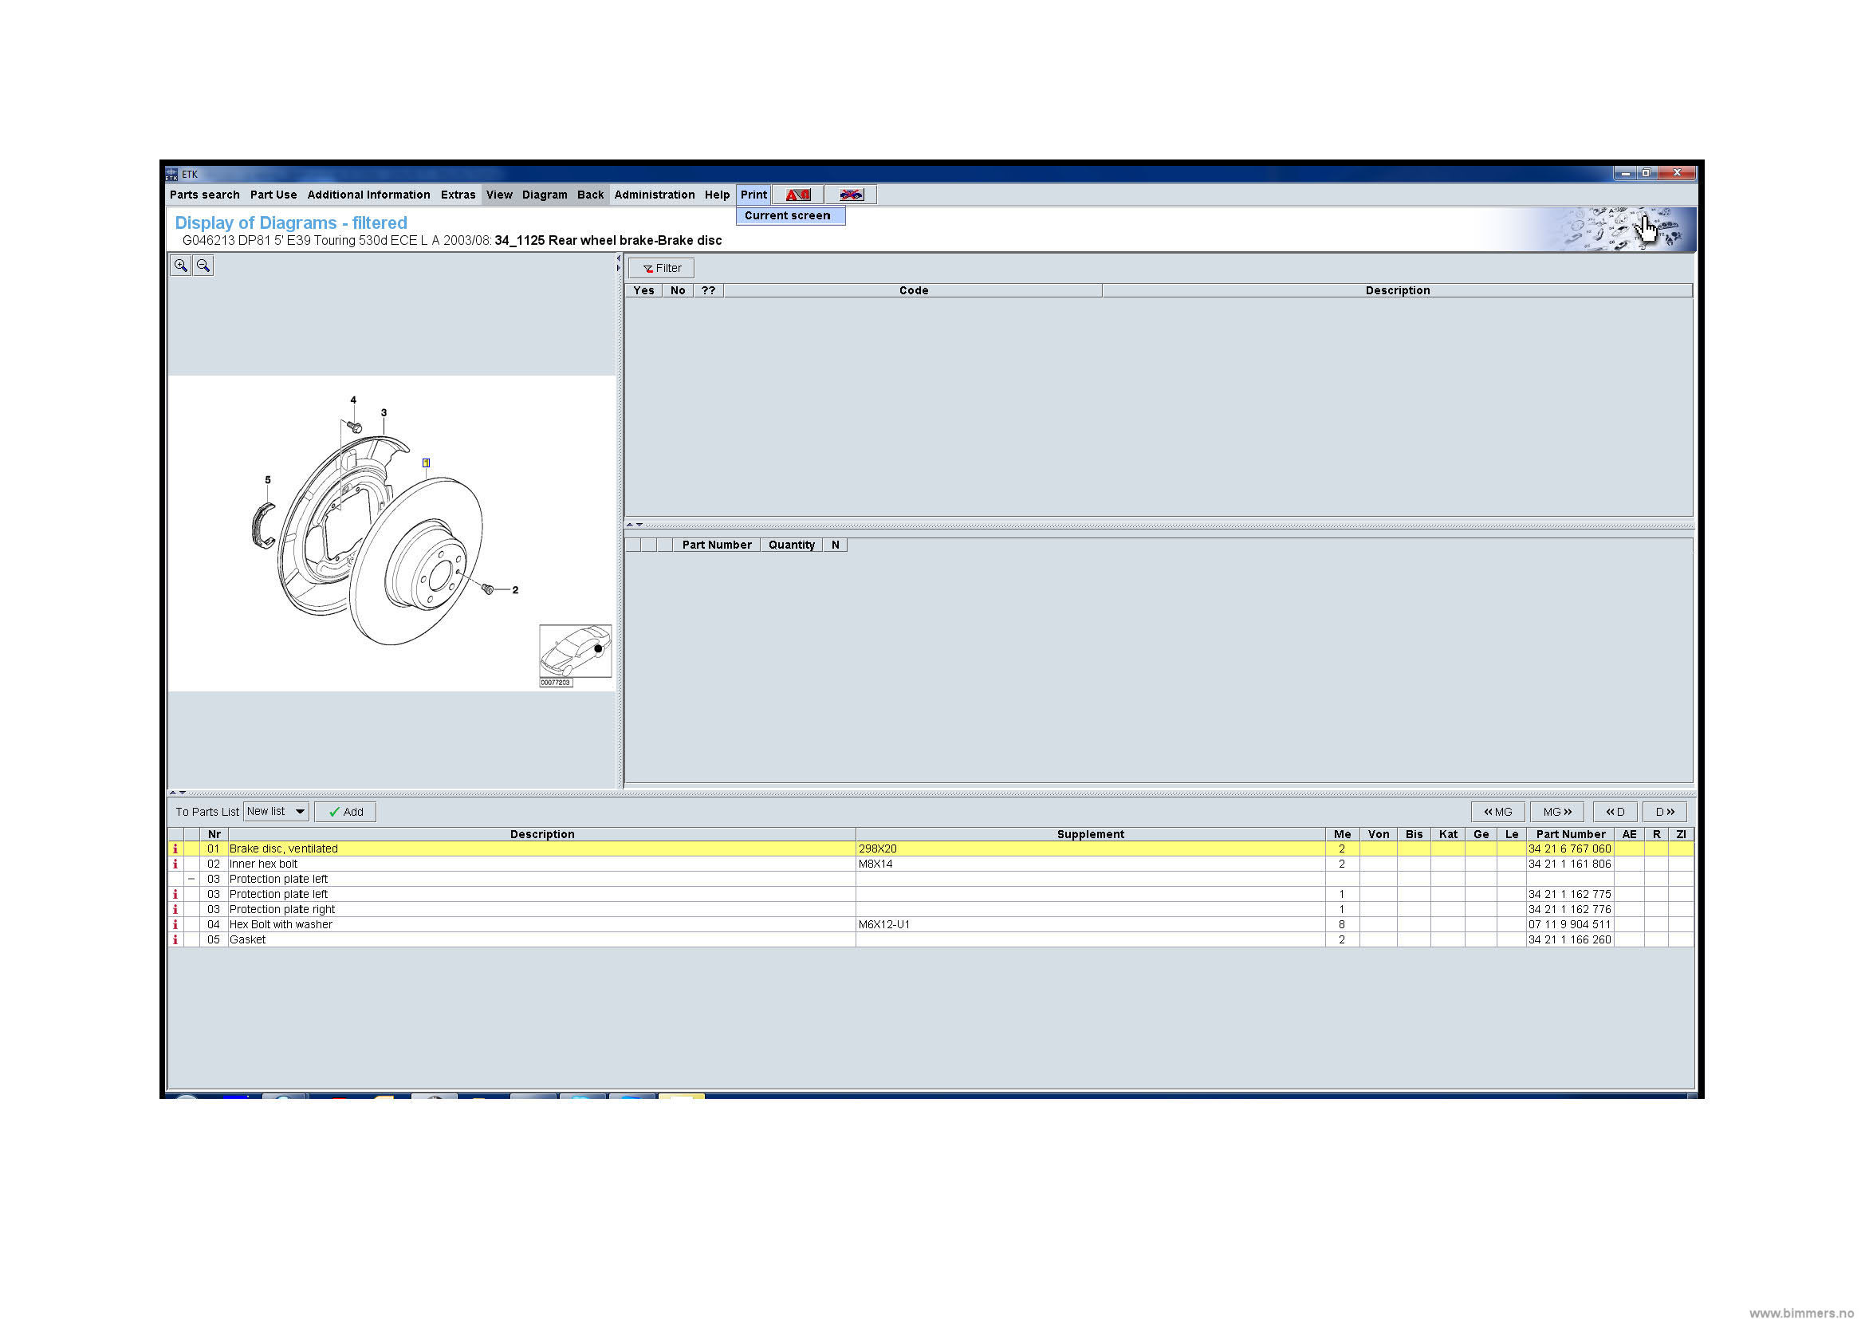Open the Help menu
1865x1319 pixels.
[x=718, y=195]
